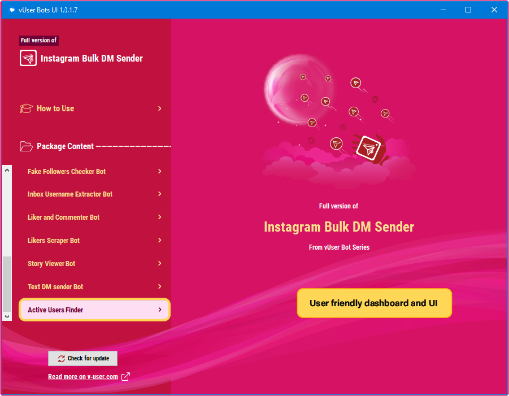Expand Liker and Commenter Bot chevron
Viewport: 509px width, 396px height.
point(160,217)
